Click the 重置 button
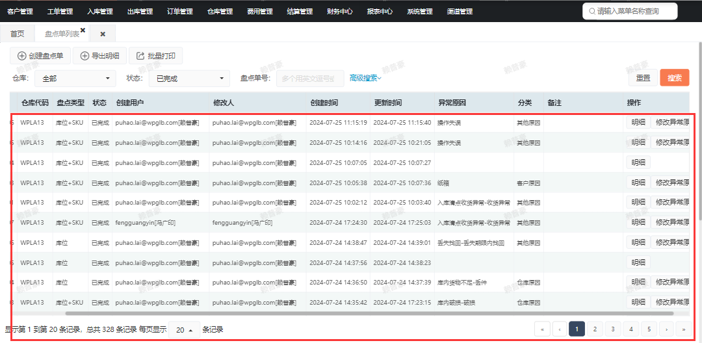This screenshot has height=343, width=702. coord(643,78)
